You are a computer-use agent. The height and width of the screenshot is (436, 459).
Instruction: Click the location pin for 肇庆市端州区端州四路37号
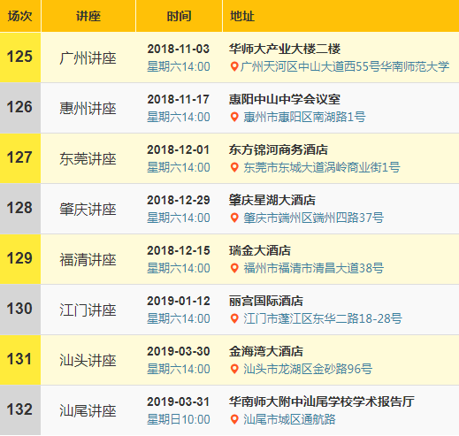click(234, 218)
